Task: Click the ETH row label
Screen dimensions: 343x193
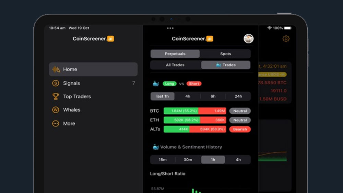Action: [154, 120]
